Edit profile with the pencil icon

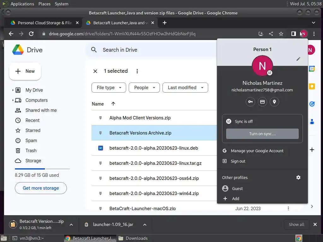(298, 59)
